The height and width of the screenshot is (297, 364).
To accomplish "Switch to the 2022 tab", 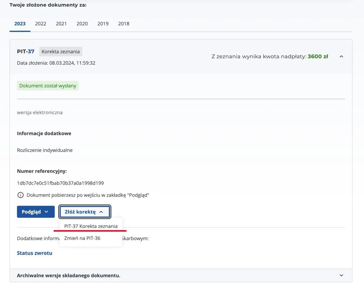I will coord(41,24).
